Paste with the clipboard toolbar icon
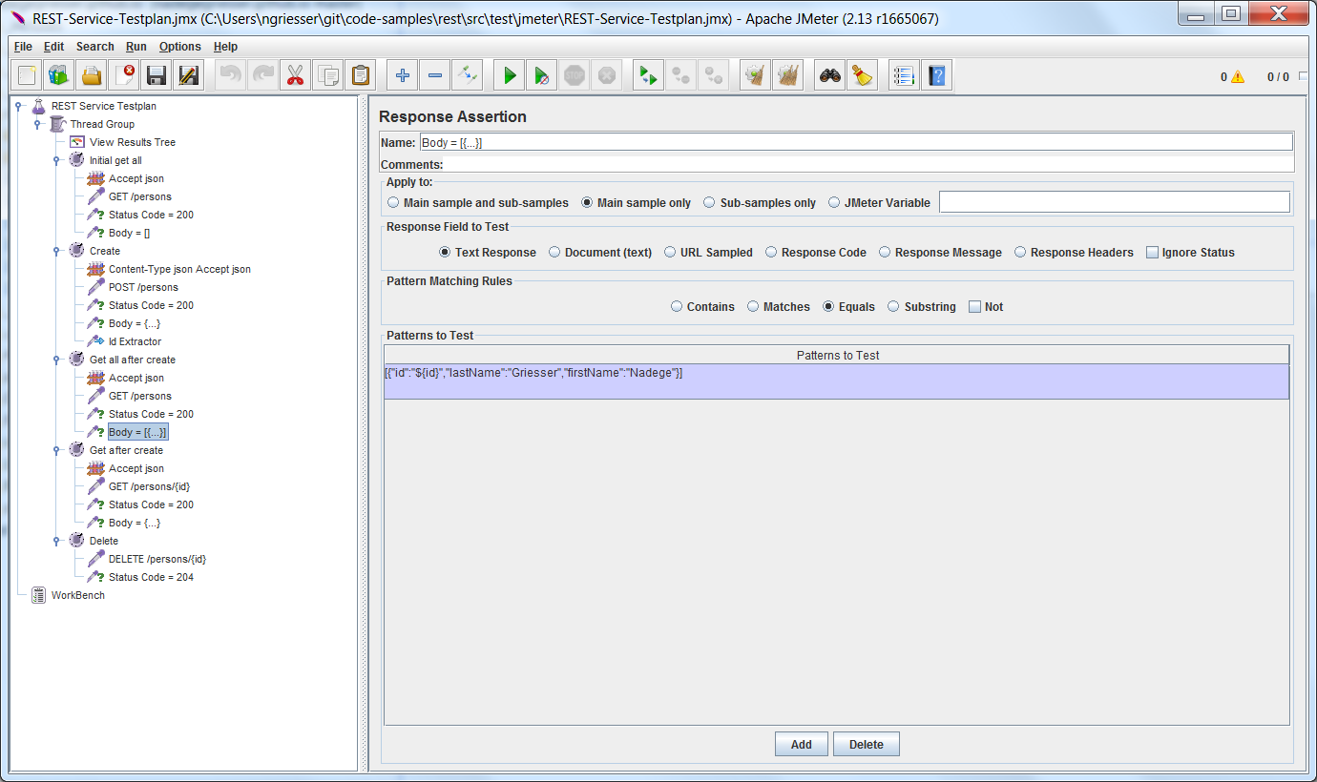Image resolution: width=1317 pixels, height=782 pixels. pos(361,75)
